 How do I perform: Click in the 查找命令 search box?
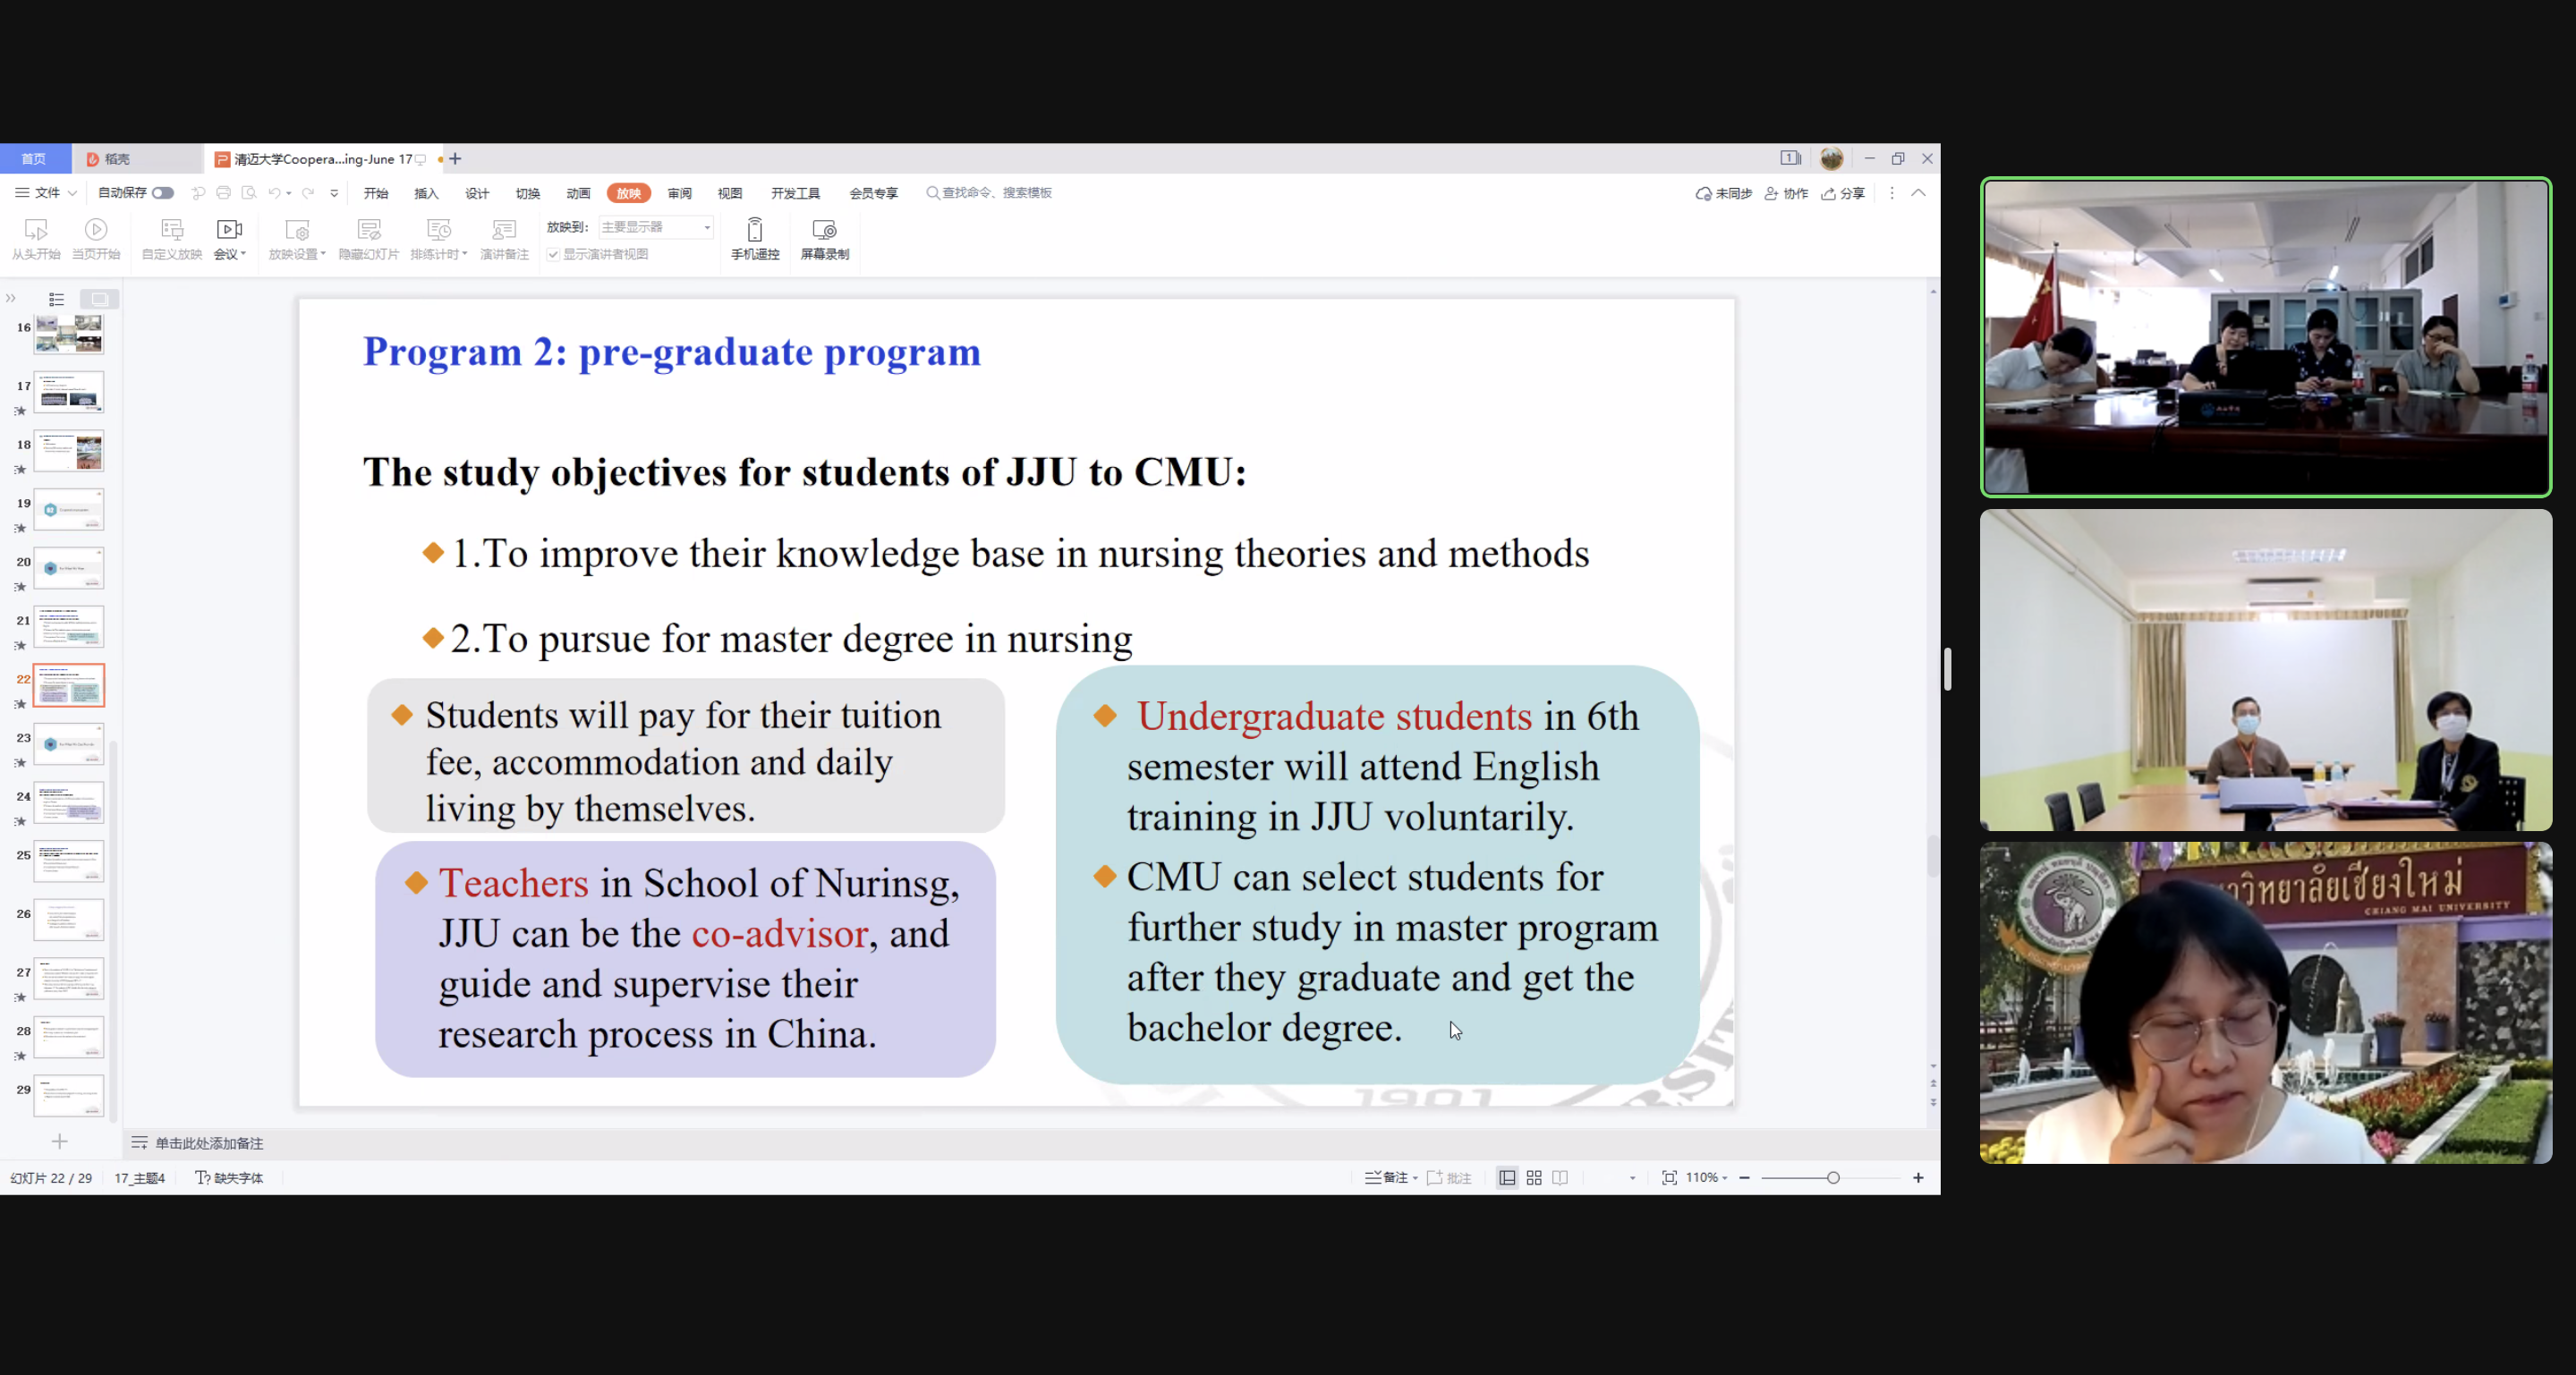pyautogui.click(x=990, y=193)
